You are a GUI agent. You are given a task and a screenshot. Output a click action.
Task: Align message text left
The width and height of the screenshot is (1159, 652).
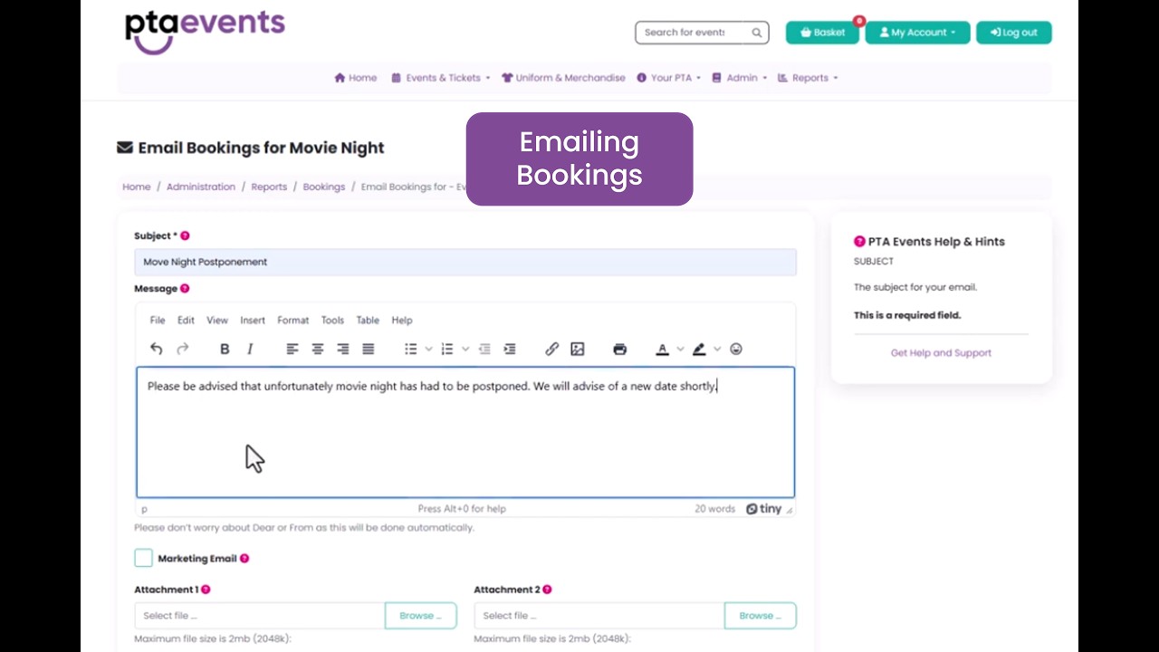click(292, 349)
